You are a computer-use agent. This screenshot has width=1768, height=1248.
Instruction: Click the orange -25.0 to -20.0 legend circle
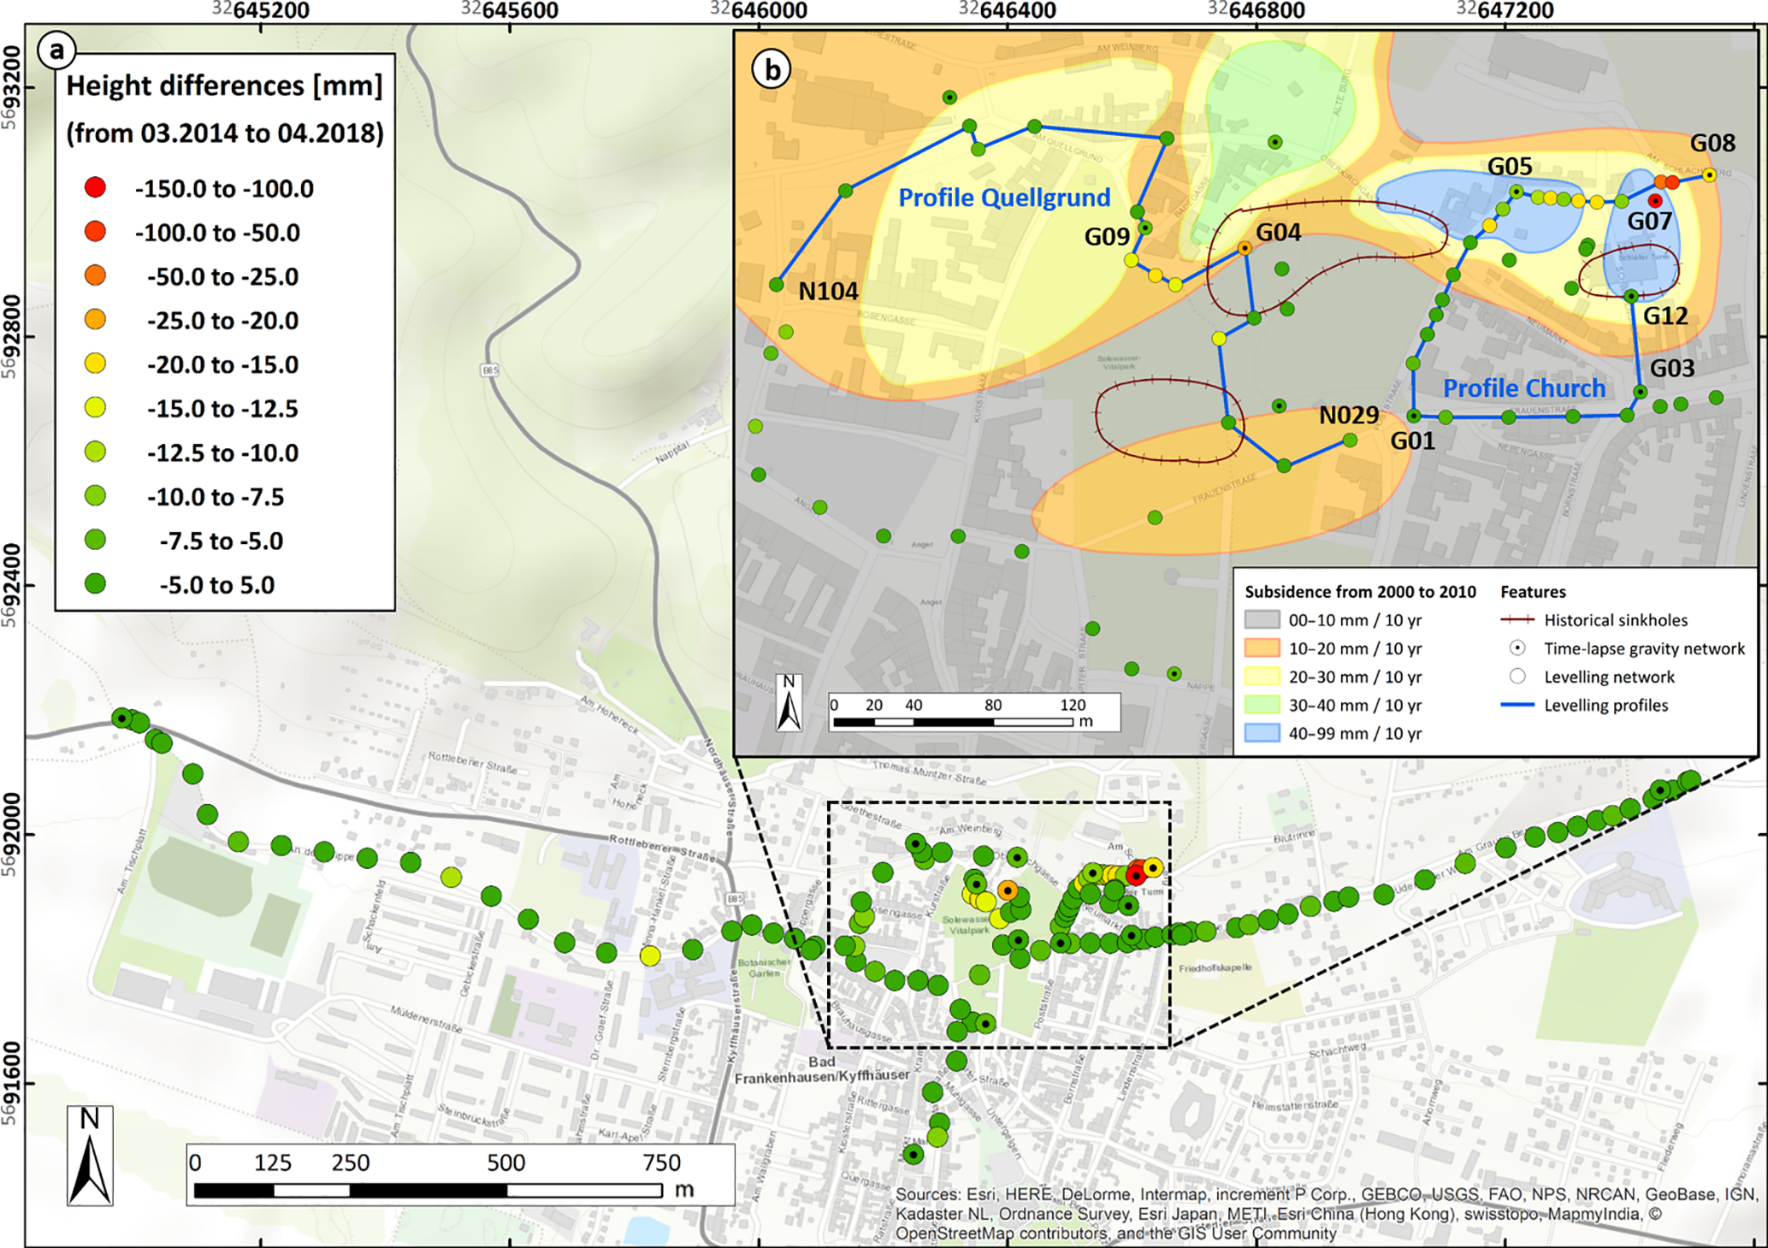(x=96, y=320)
